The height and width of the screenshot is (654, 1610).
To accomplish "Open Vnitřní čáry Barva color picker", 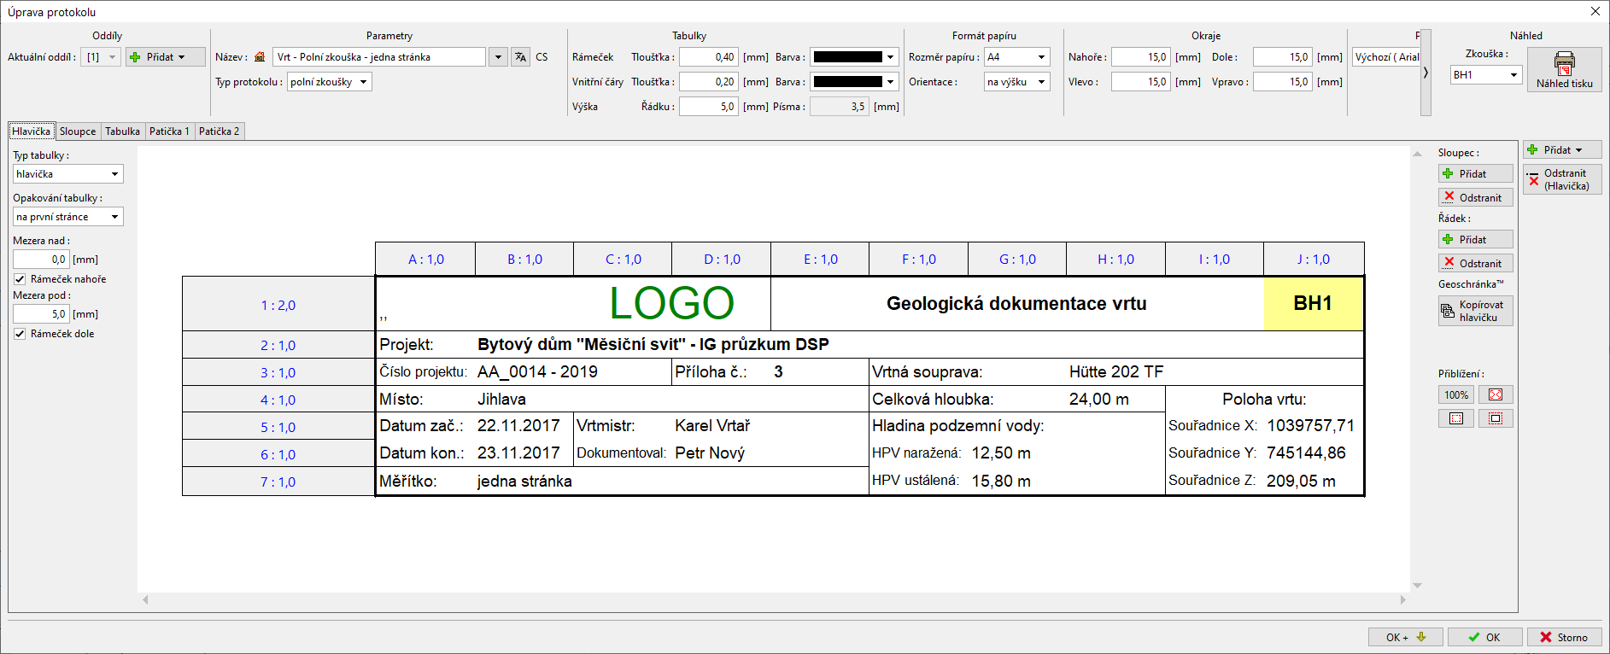I will point(854,82).
